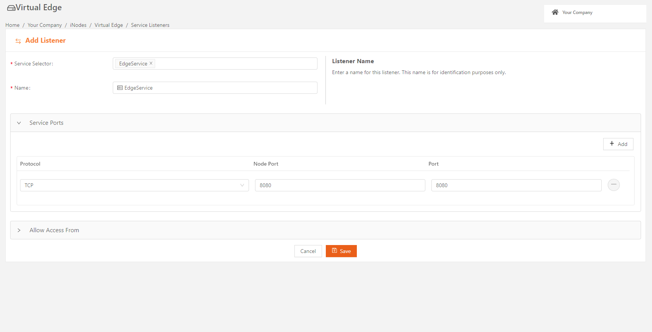Click the Node Port column header

point(266,164)
